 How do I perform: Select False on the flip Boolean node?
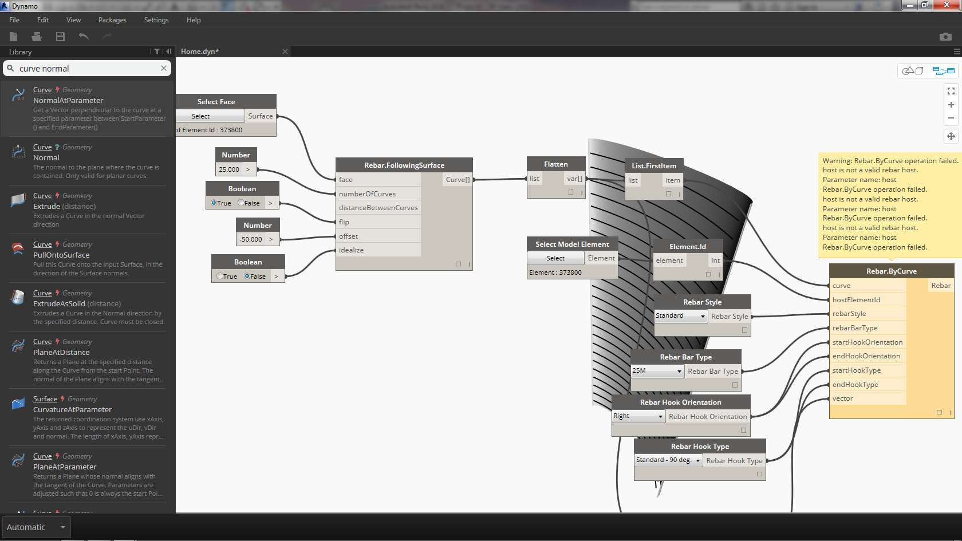(x=241, y=203)
